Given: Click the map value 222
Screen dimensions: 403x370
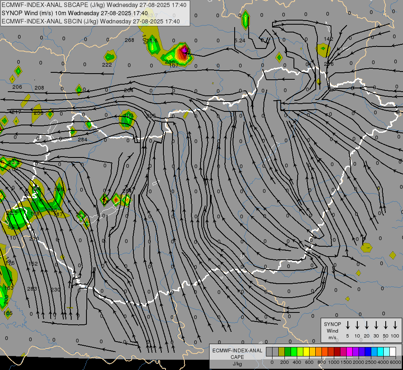Looking at the screenshot, I should point(107,65).
